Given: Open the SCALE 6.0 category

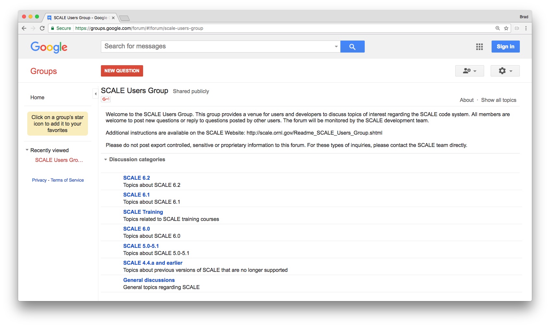Looking at the screenshot, I should click(x=137, y=229).
